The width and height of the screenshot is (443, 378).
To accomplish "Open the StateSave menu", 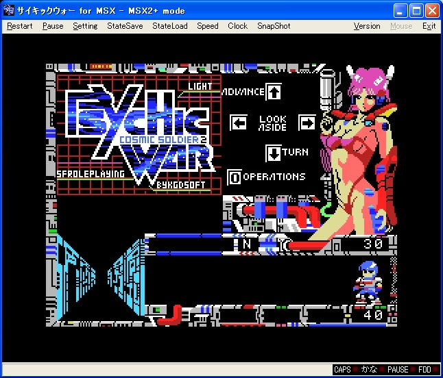I will pyautogui.click(x=125, y=26).
